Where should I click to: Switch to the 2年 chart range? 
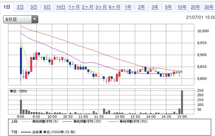point(142,7)
